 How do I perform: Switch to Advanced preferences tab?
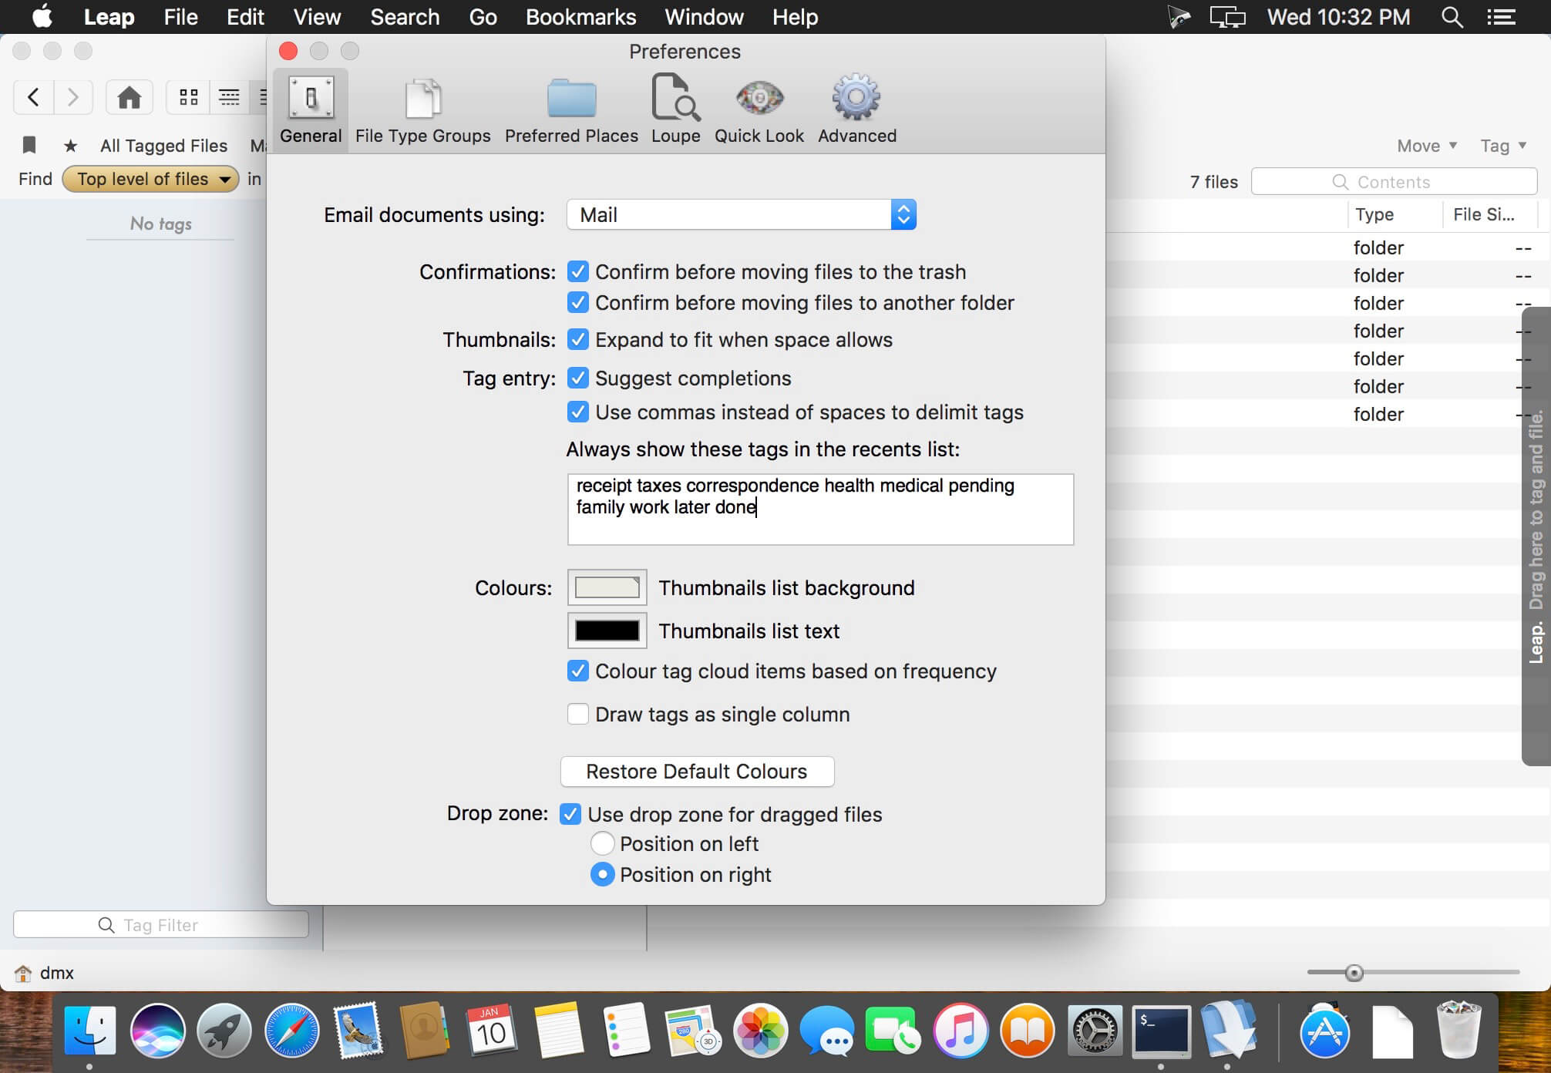click(x=856, y=109)
